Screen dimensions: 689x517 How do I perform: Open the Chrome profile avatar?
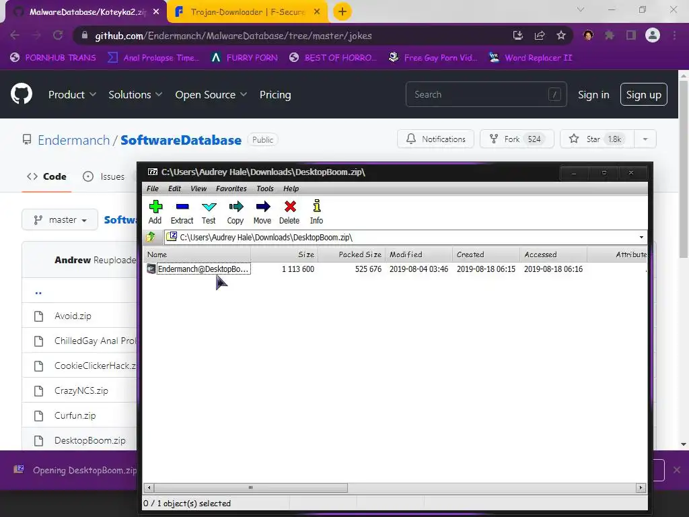(x=653, y=35)
